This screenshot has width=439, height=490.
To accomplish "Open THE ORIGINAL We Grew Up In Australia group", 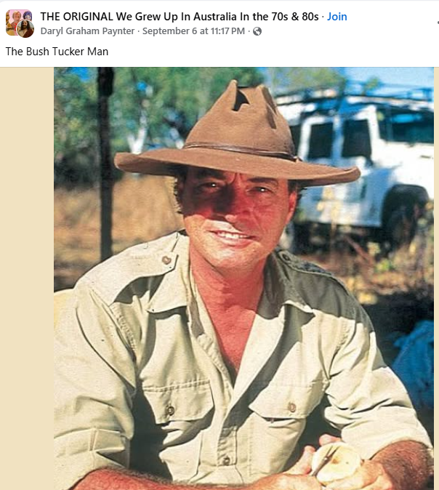I will (x=180, y=17).
